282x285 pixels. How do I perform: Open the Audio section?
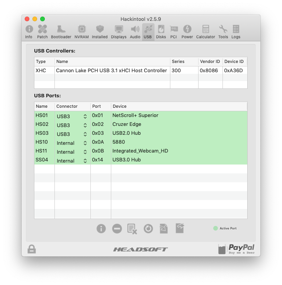tap(135, 32)
